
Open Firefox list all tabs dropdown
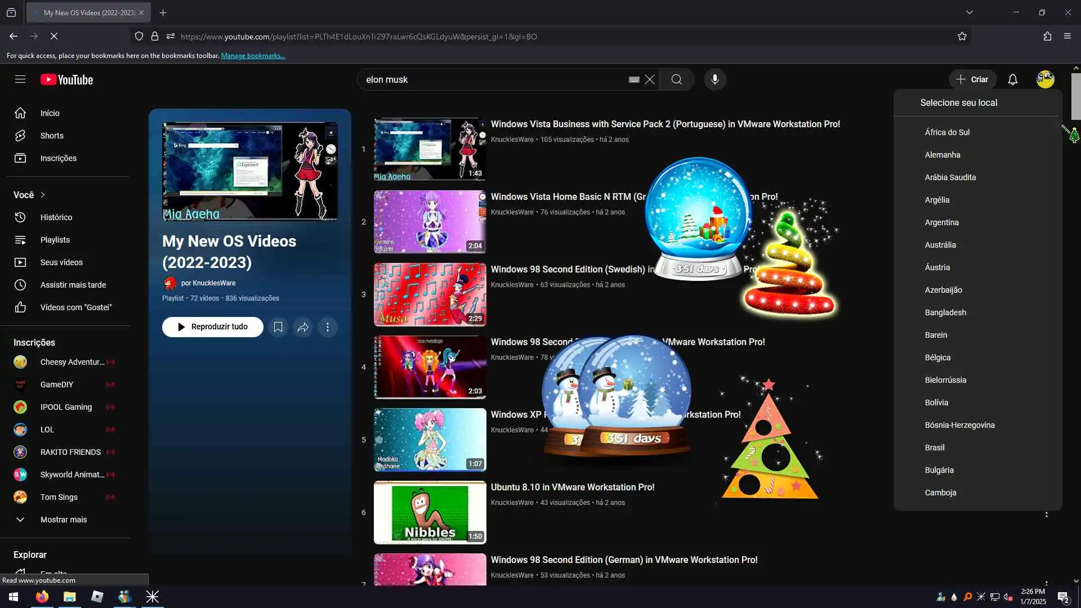tap(969, 12)
